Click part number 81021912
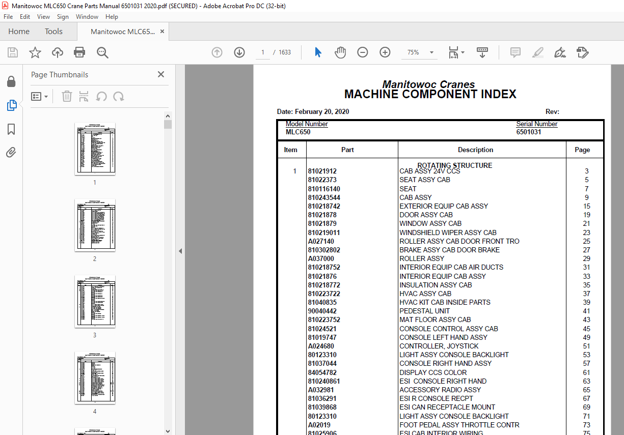Image resolution: width=624 pixels, height=435 pixels. coord(322,171)
